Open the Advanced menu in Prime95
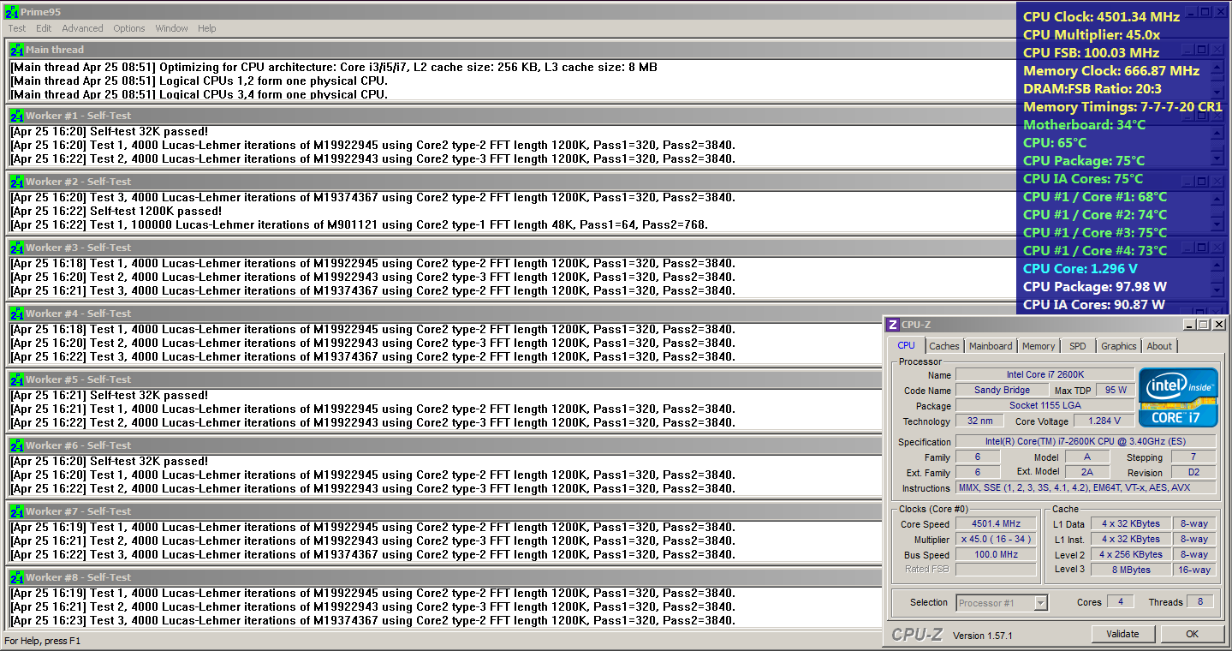 [x=82, y=28]
